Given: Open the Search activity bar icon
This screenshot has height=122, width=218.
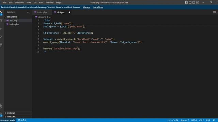Looking at the screenshot, I should 1,21.
